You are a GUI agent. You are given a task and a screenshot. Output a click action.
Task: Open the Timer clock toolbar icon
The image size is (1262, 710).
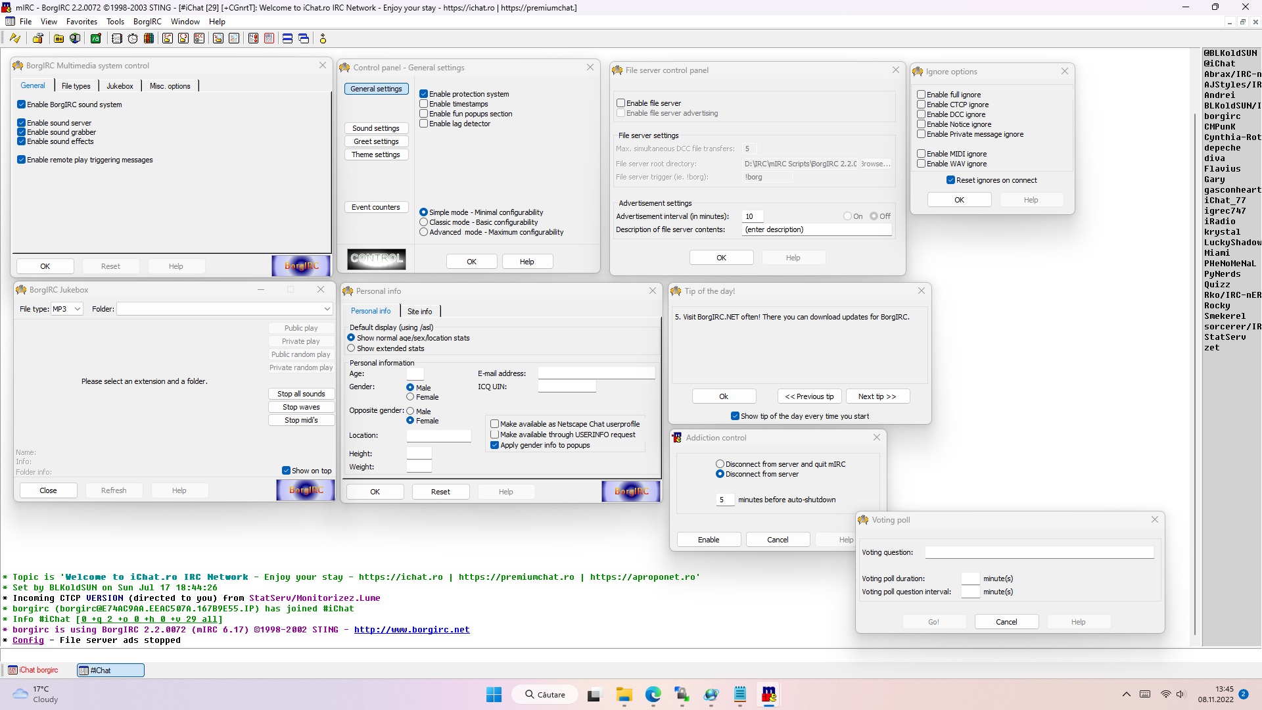133,38
